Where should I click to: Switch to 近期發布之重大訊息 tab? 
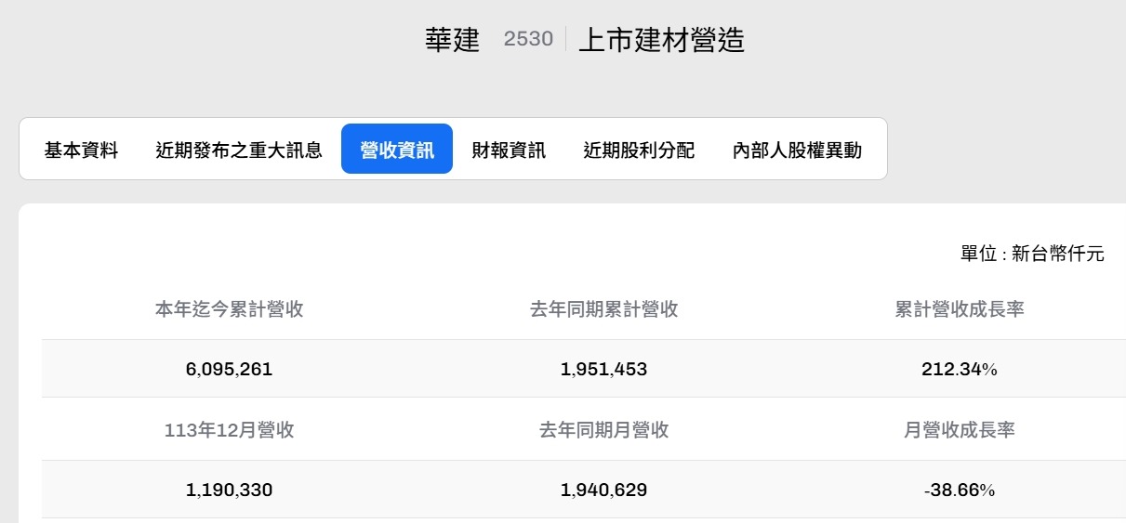[x=239, y=150]
